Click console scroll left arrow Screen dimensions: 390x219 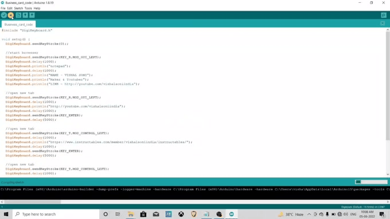2,202
